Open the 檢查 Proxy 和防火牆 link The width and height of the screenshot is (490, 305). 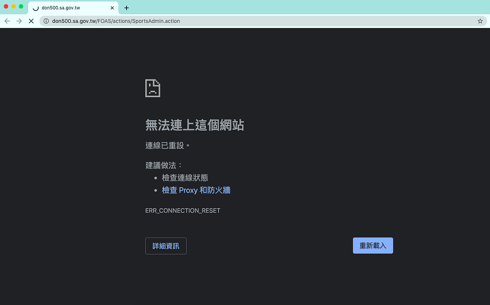pyautogui.click(x=196, y=190)
